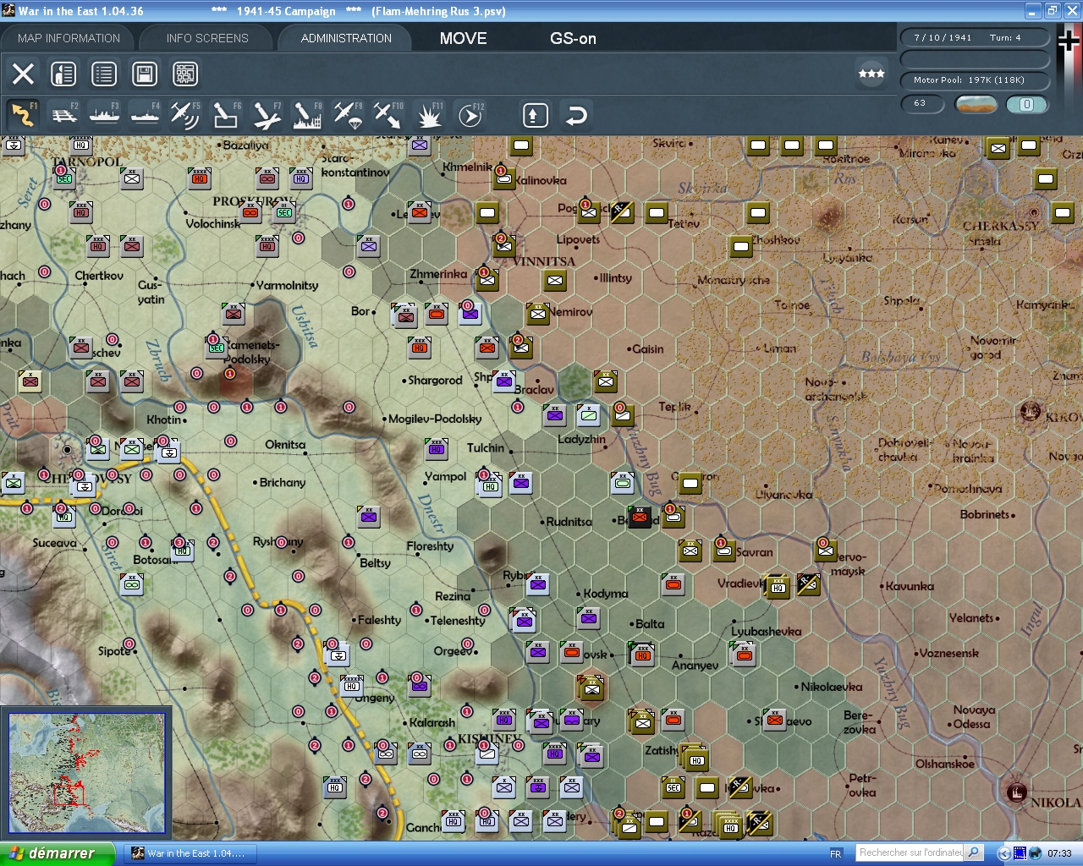Select the Air transfer F10 icon

[388, 114]
